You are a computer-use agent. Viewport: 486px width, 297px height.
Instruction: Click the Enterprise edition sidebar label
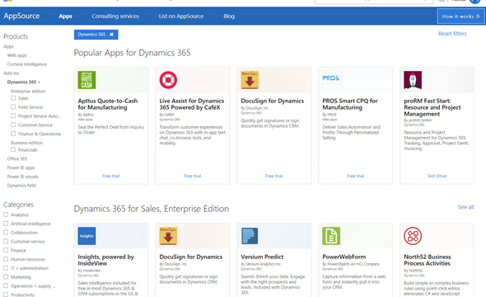coord(28,92)
